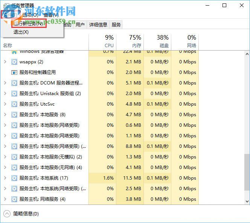This screenshot has width=250, height=223.
Task: Select 服务主机: 本地系统(网络受限) row text
Action: (53, 189)
